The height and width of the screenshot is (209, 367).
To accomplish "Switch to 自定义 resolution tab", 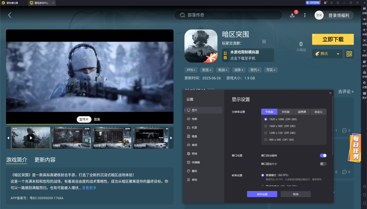I will tap(318, 112).
